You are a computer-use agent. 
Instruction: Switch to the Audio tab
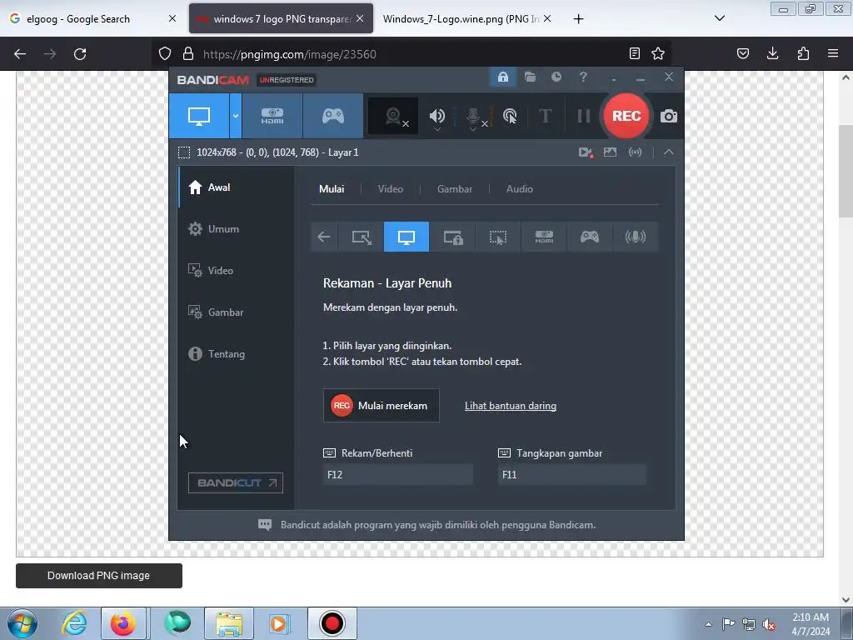(x=519, y=189)
